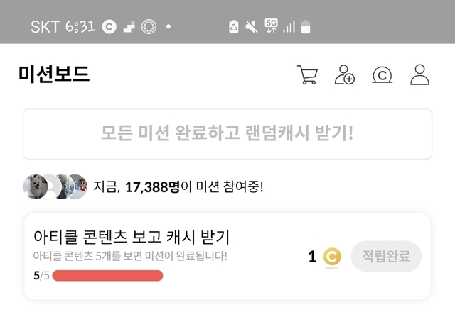This screenshot has width=455, height=312.
Task: Tap the gold coin reward icon
Action: tap(331, 257)
